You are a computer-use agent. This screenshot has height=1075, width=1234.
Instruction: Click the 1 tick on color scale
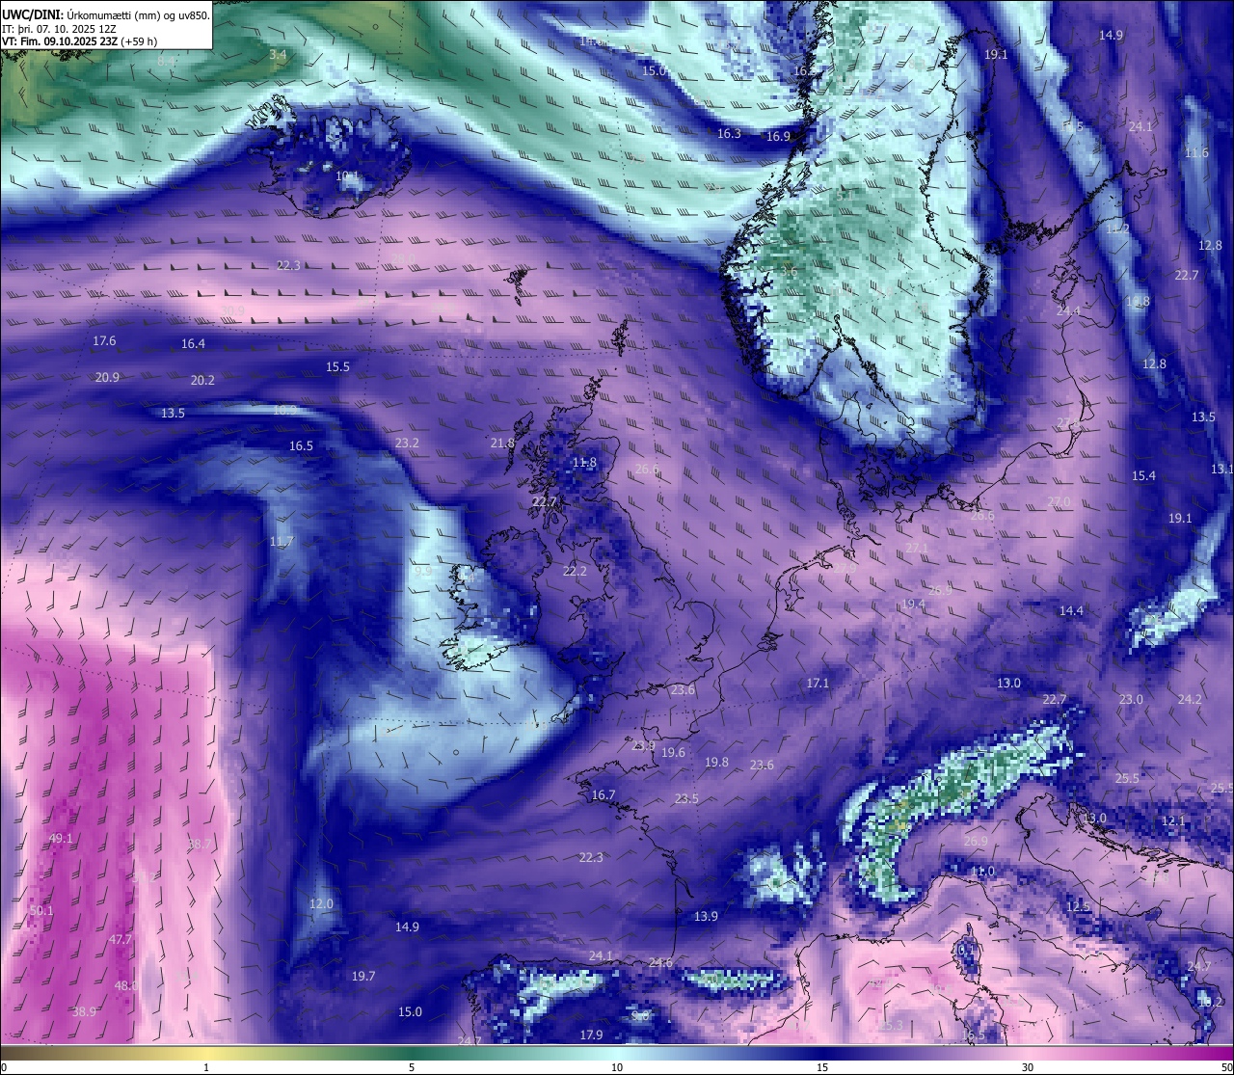click(x=206, y=1067)
